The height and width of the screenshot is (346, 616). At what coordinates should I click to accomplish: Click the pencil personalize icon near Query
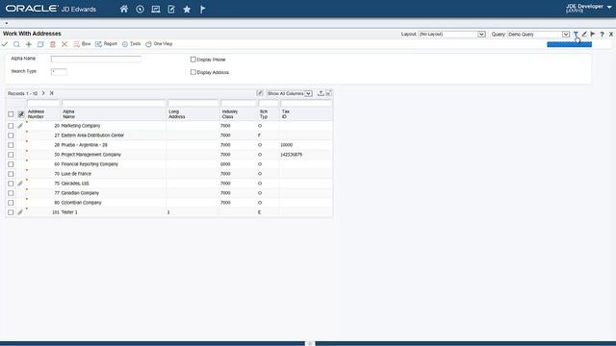click(584, 35)
